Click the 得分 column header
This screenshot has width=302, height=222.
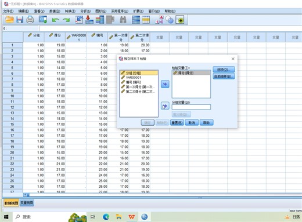tap(55, 37)
